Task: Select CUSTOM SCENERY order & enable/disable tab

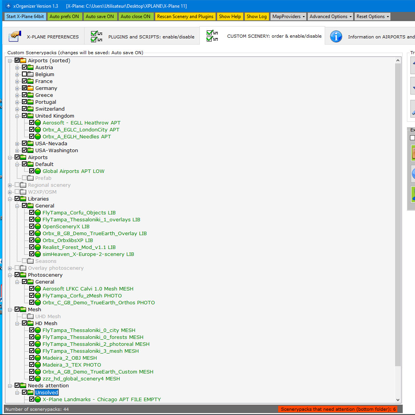Action: (x=262, y=36)
